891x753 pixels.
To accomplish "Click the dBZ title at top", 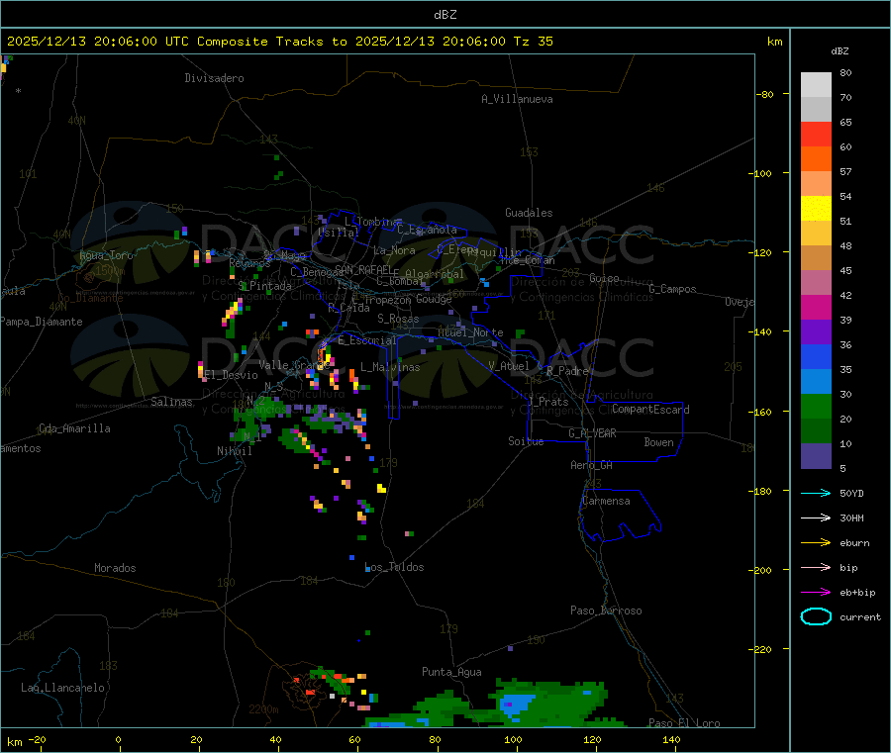I will [x=445, y=15].
